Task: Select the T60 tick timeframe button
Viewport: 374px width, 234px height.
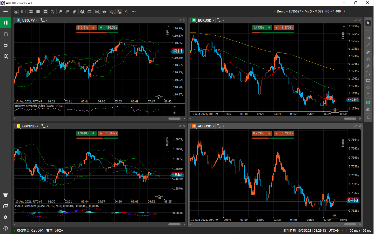Action: click(119, 11)
